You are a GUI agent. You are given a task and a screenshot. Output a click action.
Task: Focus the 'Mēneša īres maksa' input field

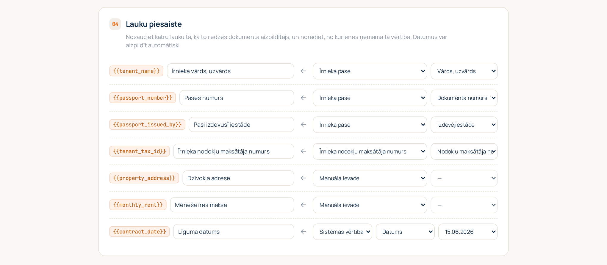click(232, 205)
